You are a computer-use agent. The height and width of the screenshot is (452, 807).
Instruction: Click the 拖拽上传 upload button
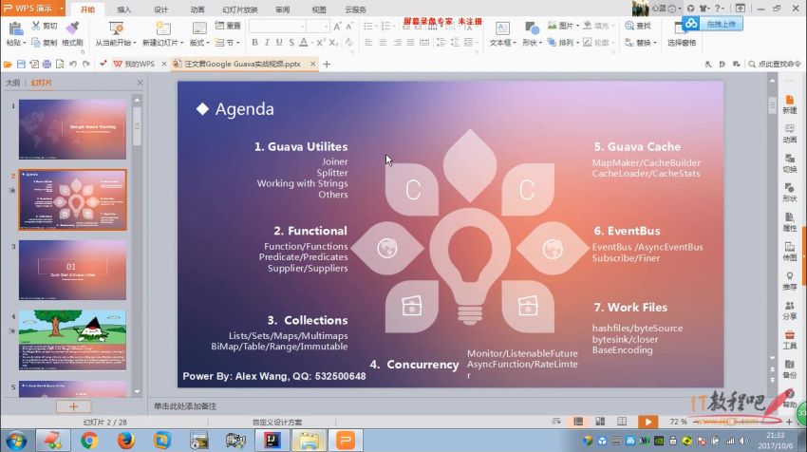click(713, 24)
